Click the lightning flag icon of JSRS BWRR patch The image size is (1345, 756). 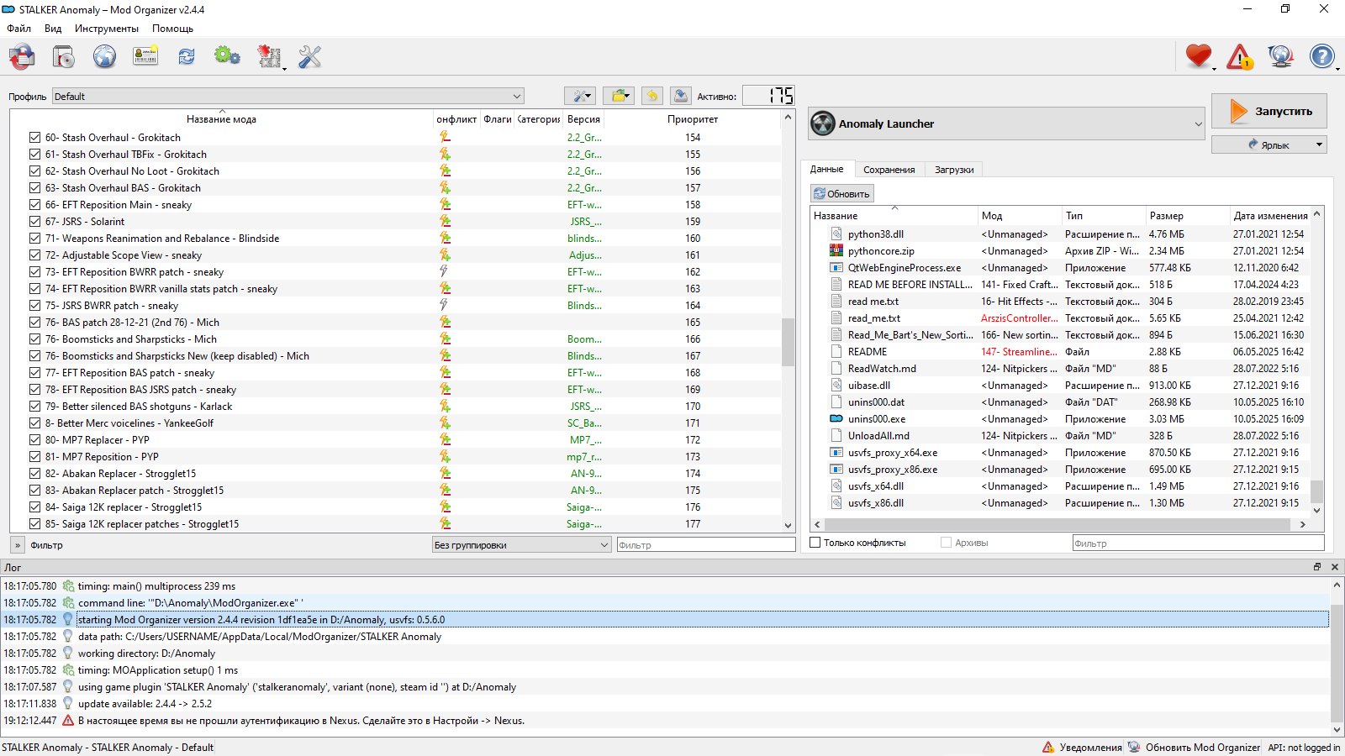point(444,305)
